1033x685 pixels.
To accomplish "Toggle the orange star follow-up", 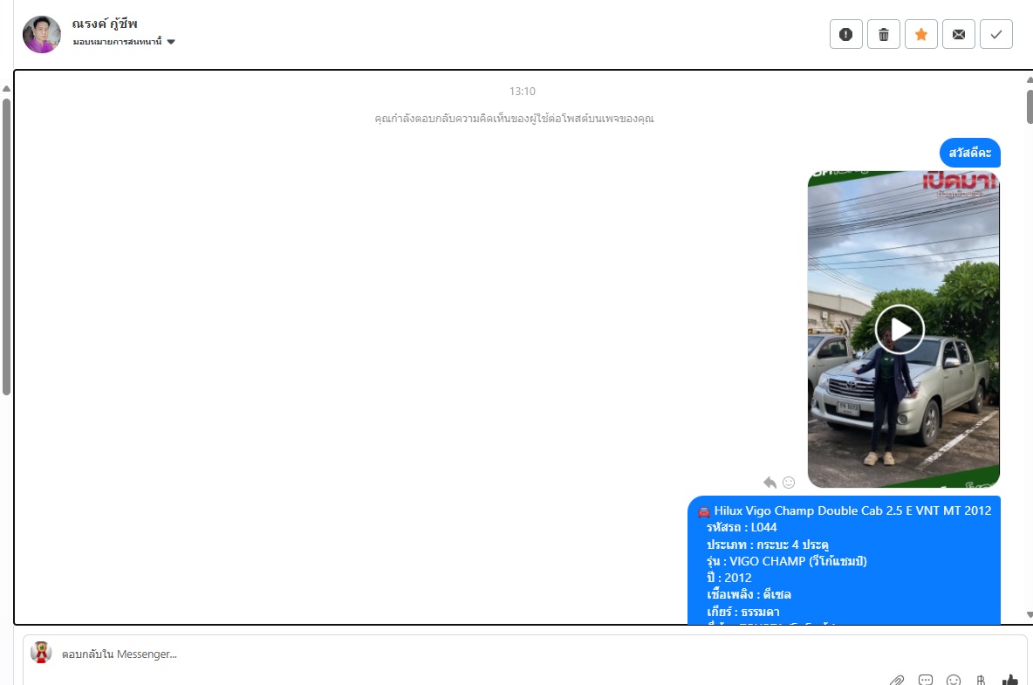I will tap(921, 34).
